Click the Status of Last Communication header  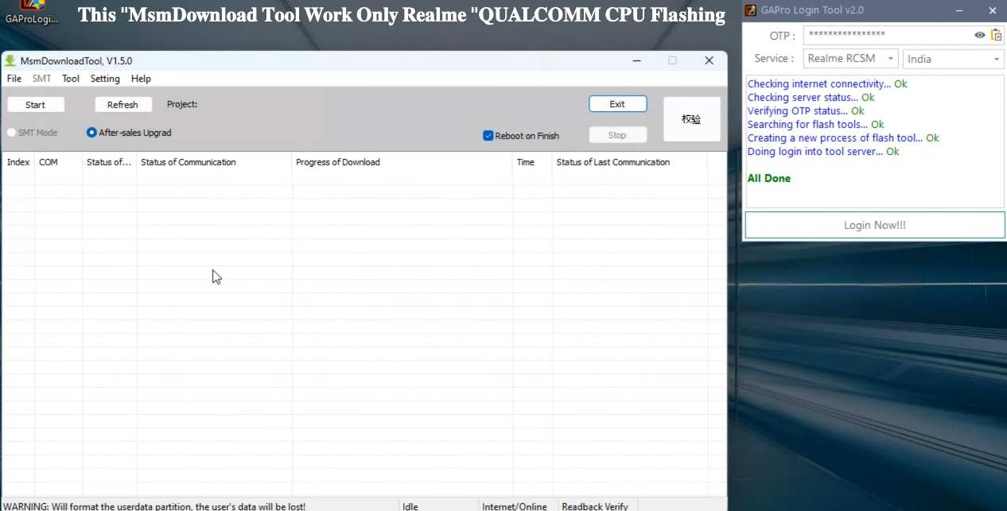(x=629, y=162)
